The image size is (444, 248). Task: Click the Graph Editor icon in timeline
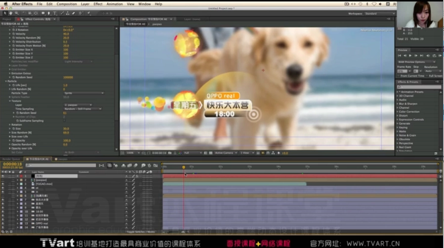(156, 165)
